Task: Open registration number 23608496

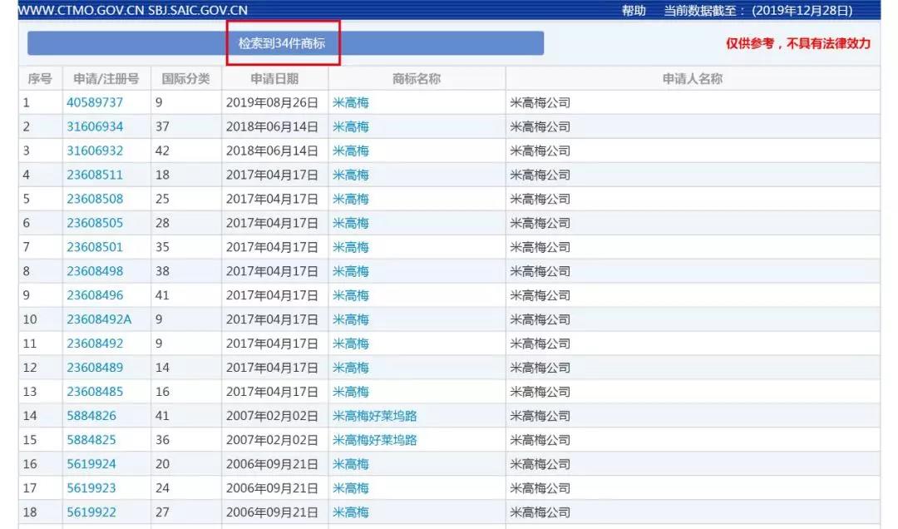Action: (95, 295)
